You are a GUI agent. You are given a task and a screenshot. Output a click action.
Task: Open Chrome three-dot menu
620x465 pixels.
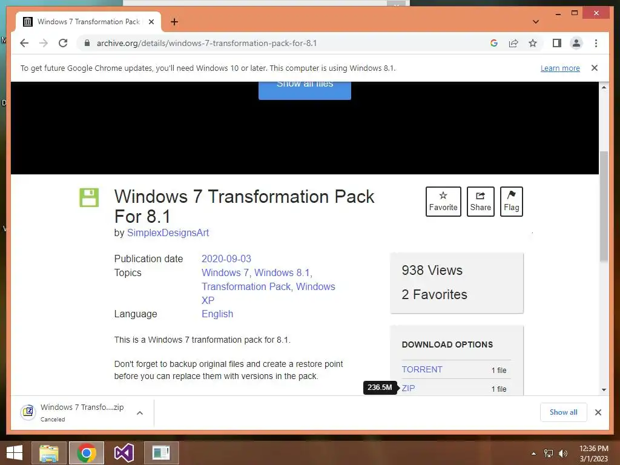(x=596, y=43)
